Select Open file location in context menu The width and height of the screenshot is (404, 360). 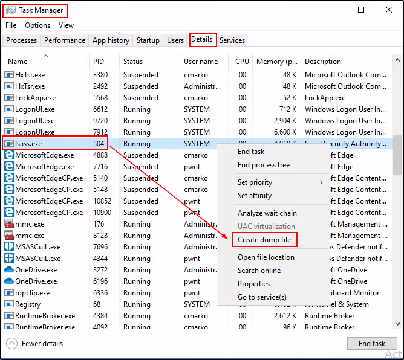point(266,257)
